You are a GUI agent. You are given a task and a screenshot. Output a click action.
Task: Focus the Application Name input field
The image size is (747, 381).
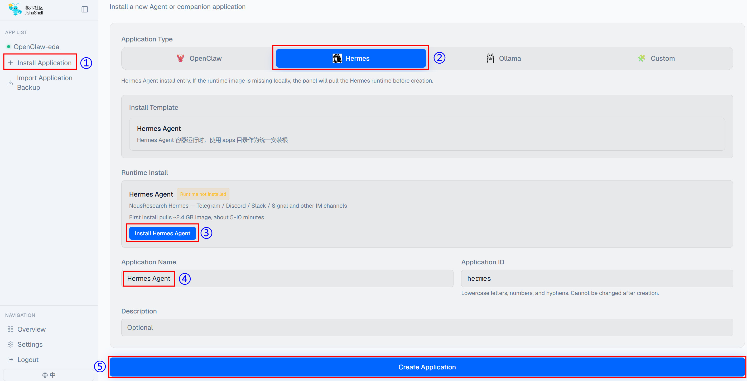287,279
